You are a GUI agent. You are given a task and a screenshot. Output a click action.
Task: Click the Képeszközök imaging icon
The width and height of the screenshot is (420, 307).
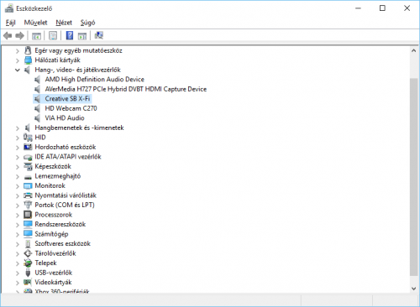tap(28, 167)
